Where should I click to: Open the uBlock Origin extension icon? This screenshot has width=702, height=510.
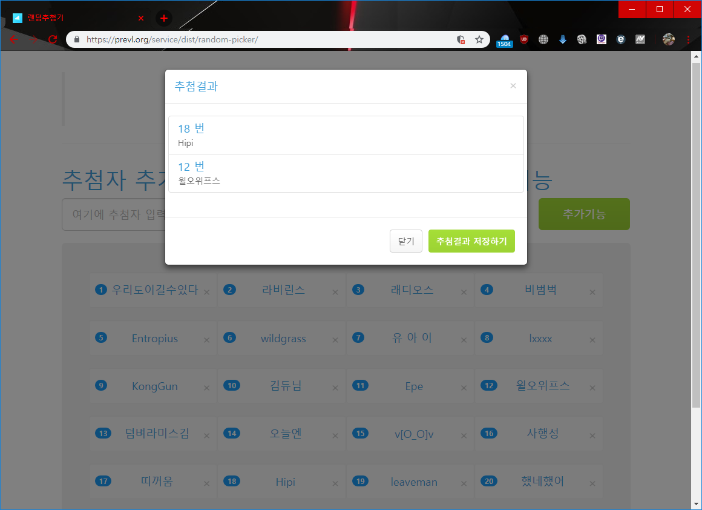coord(524,39)
